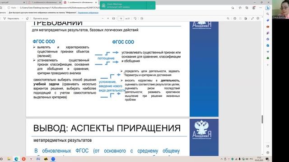Image resolution: width=289 pixels, height=162 pixels.
Task: Enter full screen PDF view
Action: point(252,18)
